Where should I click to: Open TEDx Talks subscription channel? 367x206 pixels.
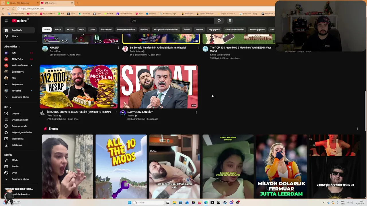pyautogui.click(x=18, y=59)
